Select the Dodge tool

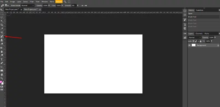[2, 55]
